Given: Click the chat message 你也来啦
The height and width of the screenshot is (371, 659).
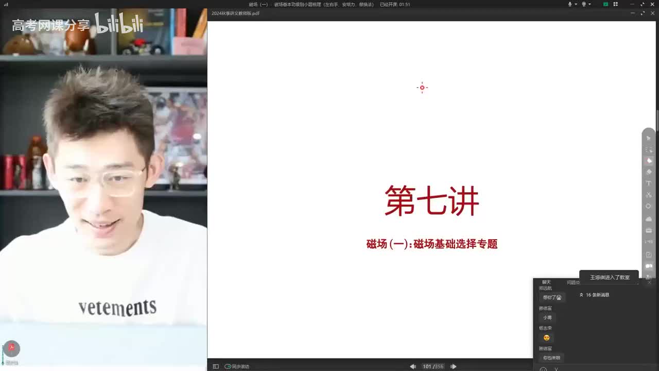Looking at the screenshot, I should pyautogui.click(x=551, y=358).
